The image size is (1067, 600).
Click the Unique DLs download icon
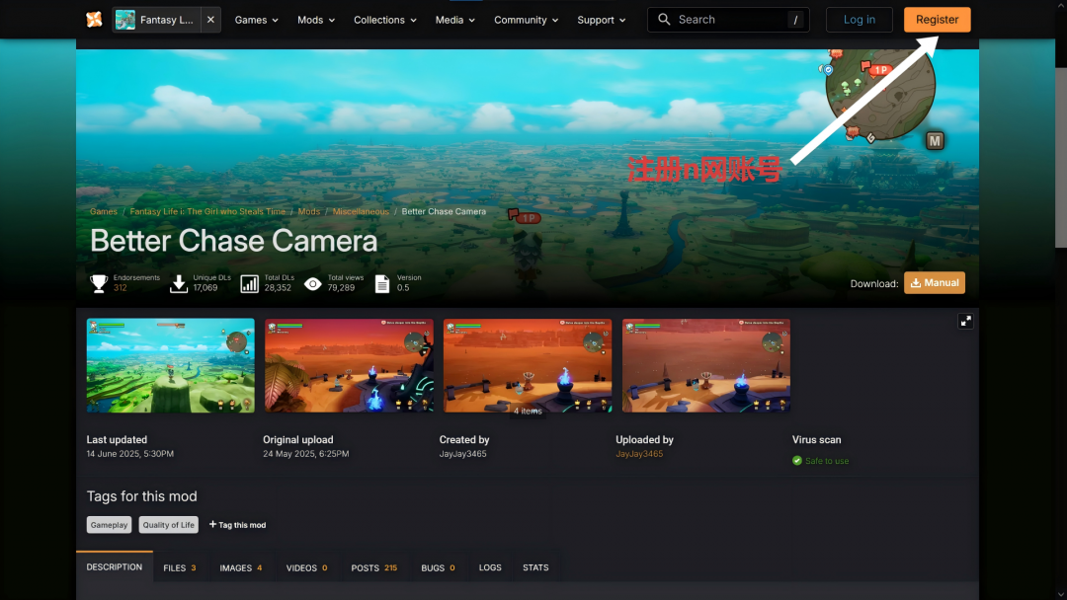coord(178,283)
